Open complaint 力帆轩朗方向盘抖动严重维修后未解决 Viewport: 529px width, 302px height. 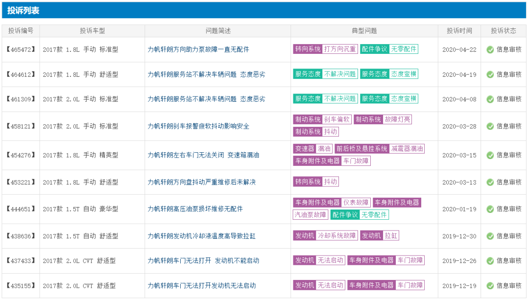tap(201, 182)
